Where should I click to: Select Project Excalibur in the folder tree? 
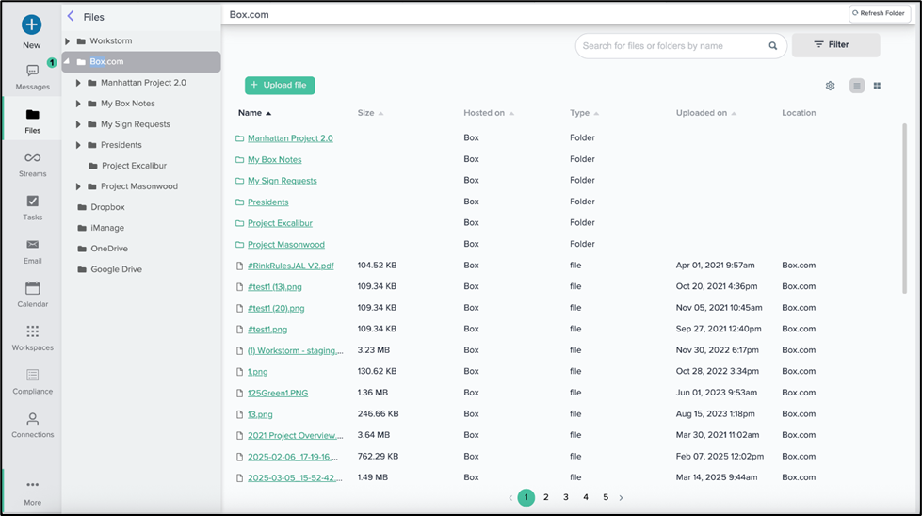point(134,166)
